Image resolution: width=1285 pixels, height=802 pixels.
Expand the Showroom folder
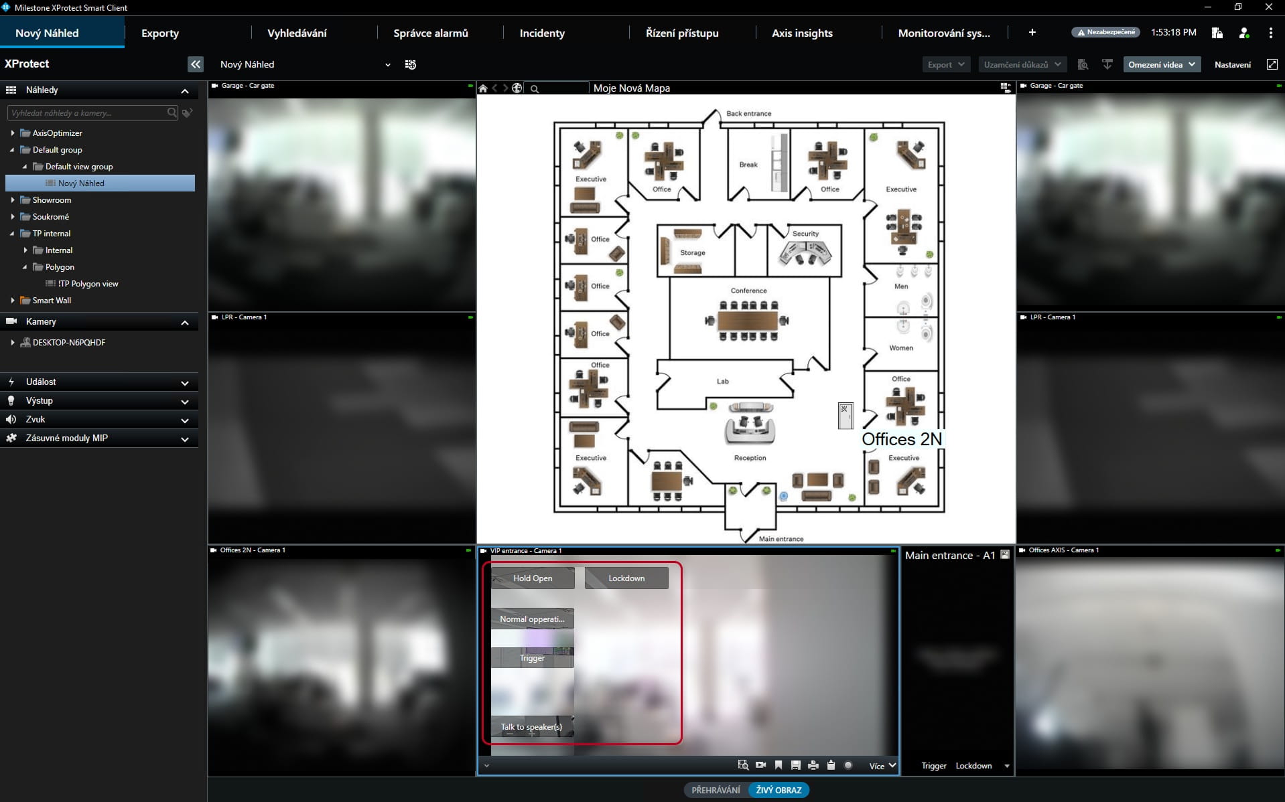pyautogui.click(x=13, y=200)
